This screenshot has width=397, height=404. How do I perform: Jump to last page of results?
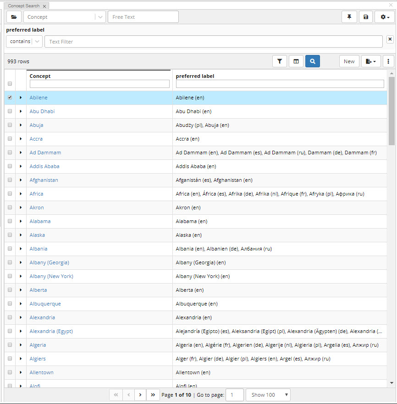pos(153,395)
